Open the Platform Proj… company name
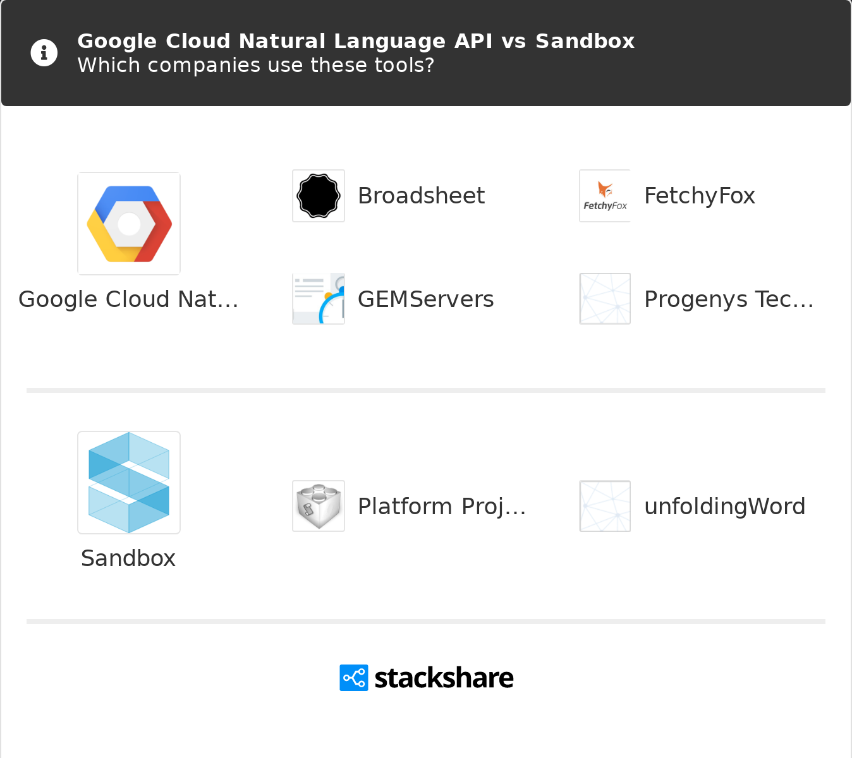 [x=442, y=507]
